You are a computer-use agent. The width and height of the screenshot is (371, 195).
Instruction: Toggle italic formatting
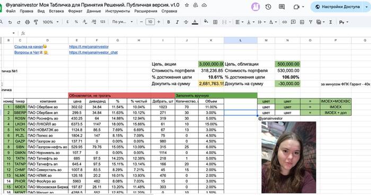click(177, 22)
